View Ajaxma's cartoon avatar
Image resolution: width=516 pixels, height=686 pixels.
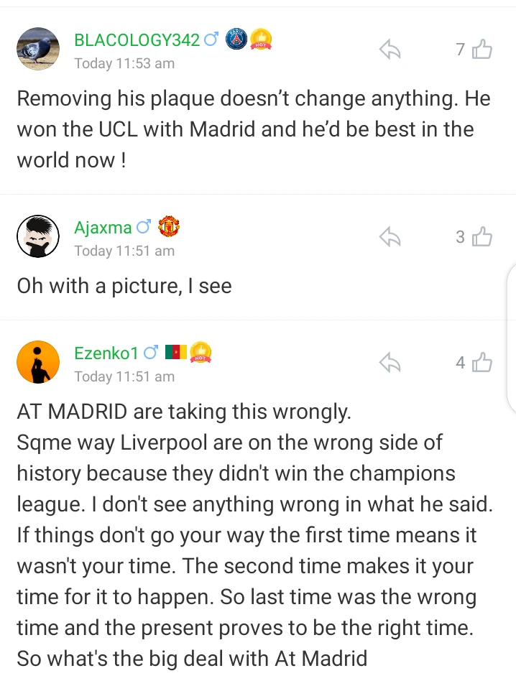[38, 236]
